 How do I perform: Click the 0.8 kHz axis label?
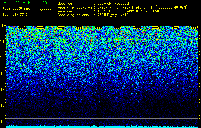coord(3,90)
